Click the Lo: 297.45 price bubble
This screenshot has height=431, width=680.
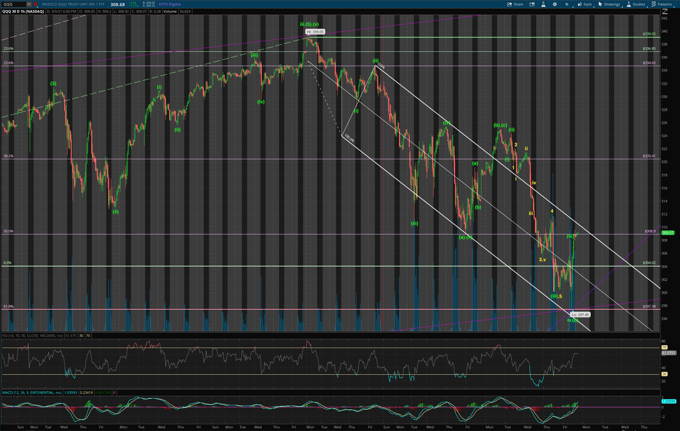[x=580, y=315]
